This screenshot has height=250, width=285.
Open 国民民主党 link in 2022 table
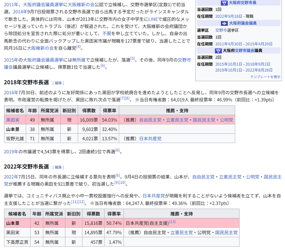pyautogui.click(x=226, y=232)
